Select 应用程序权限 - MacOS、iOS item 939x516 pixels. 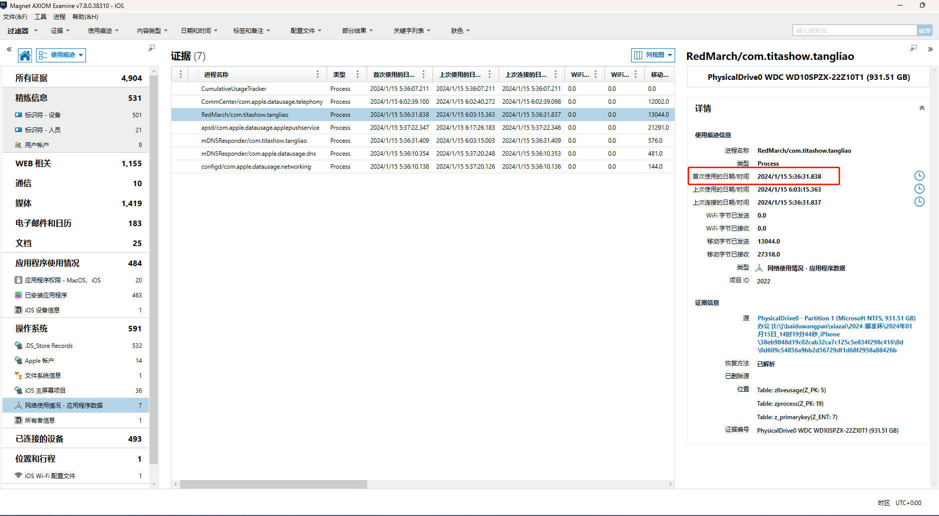click(x=75, y=280)
